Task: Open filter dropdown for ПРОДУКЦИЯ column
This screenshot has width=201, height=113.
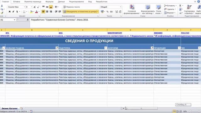Action: point(179,48)
